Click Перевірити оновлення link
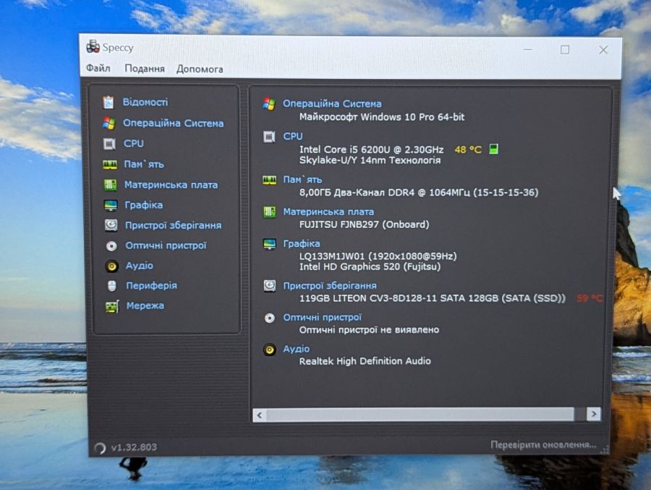This screenshot has height=490, width=651. [x=543, y=444]
